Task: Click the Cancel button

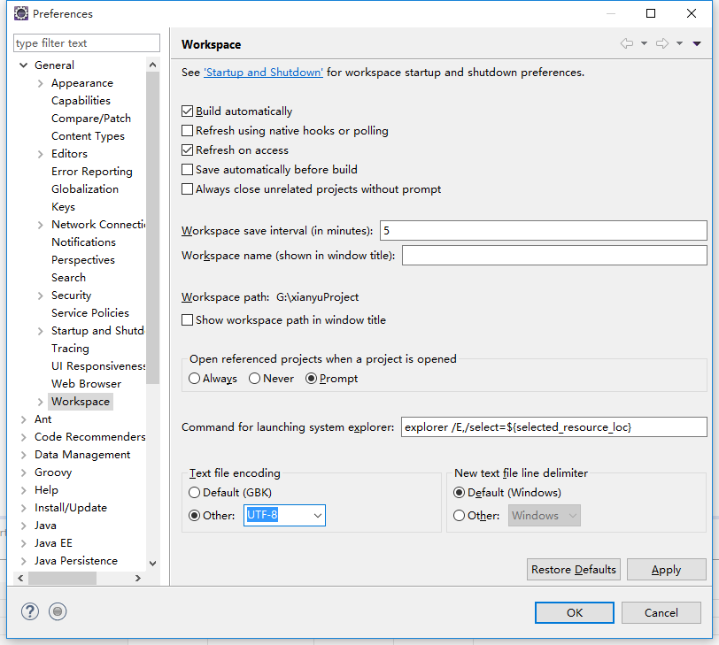Action: point(661,612)
